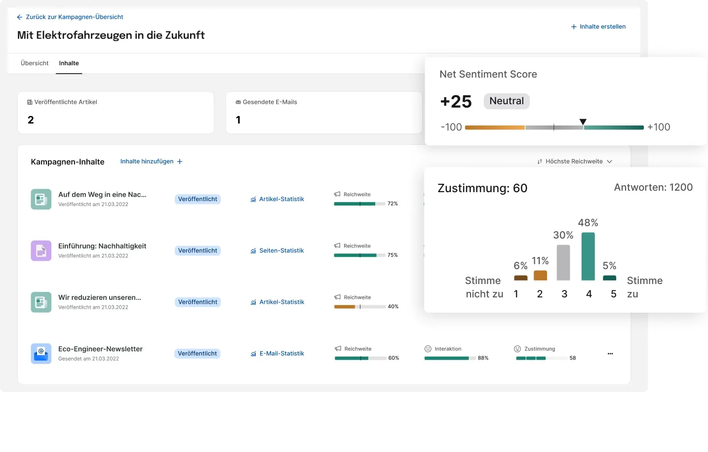Click the back arrow to campaign overview
708x452 pixels.
[x=19, y=17]
